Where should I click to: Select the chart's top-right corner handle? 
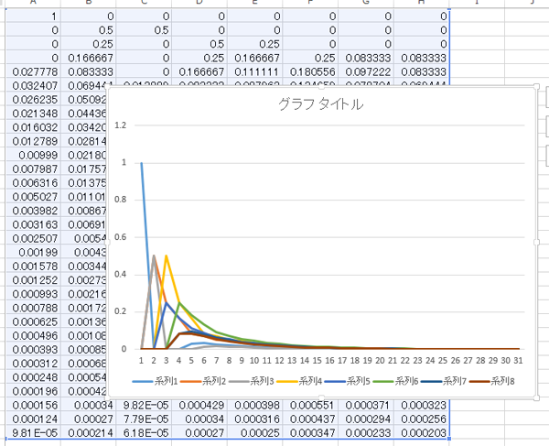(536, 86)
